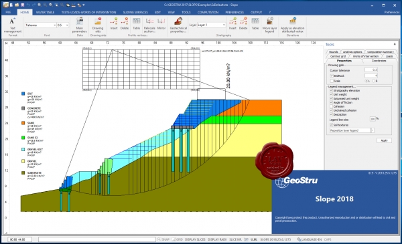Open Works of intervention panel tab
This screenshot has height=244, width=402.
click(365, 56)
